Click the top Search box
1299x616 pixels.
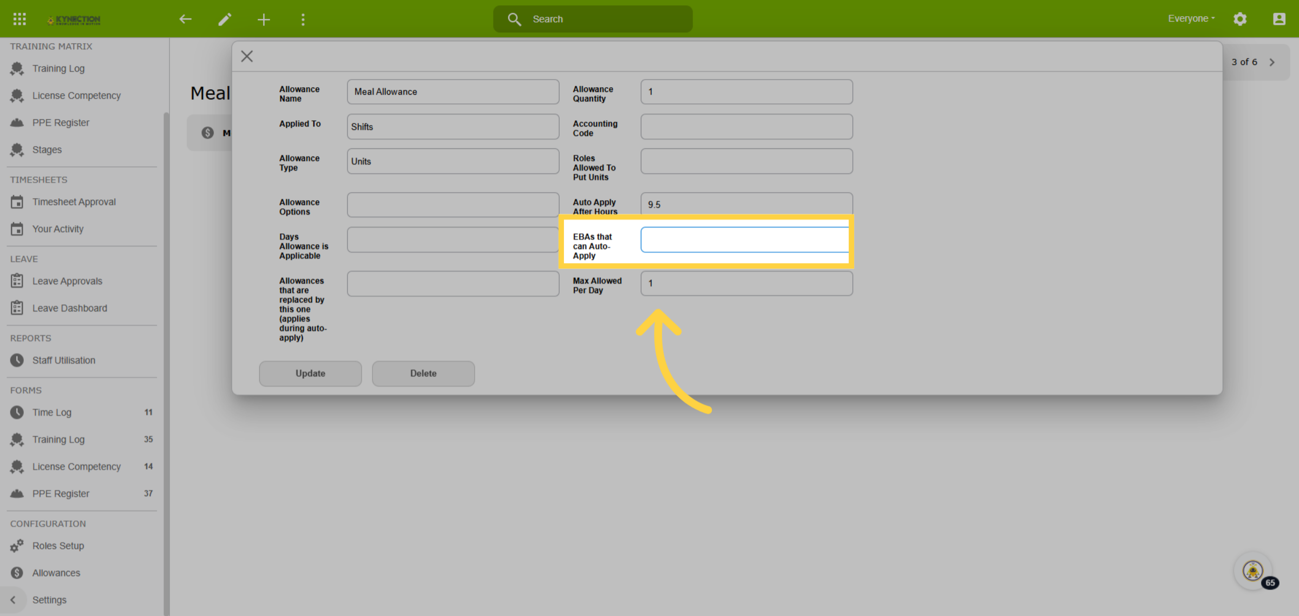[x=593, y=19]
